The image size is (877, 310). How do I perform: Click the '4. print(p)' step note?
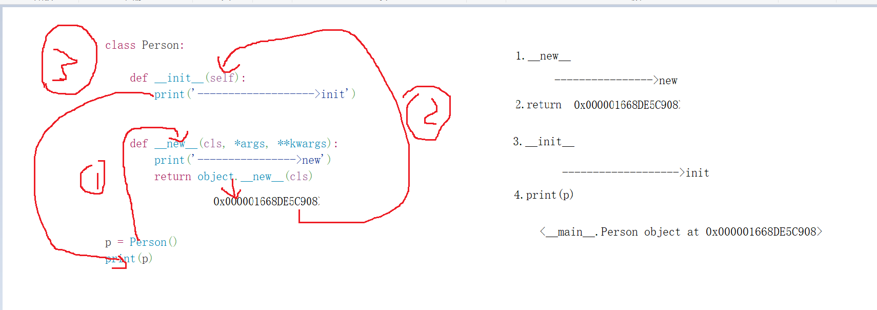click(544, 195)
